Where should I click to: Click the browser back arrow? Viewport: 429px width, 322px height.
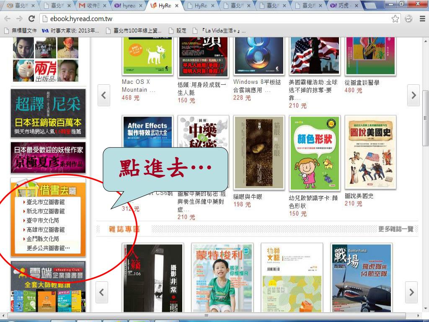(8, 18)
